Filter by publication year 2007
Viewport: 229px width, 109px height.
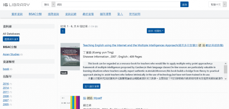click(6, 100)
